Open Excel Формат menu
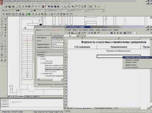Image resolution: width=152 pixels, height=113 pixels. pos(92,30)
